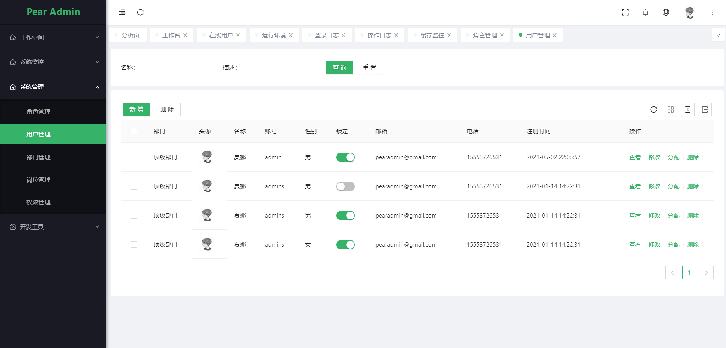Viewport: 726px width, 348px height.
Task: Toggle the lock switch for account admin
Action: coord(346,157)
